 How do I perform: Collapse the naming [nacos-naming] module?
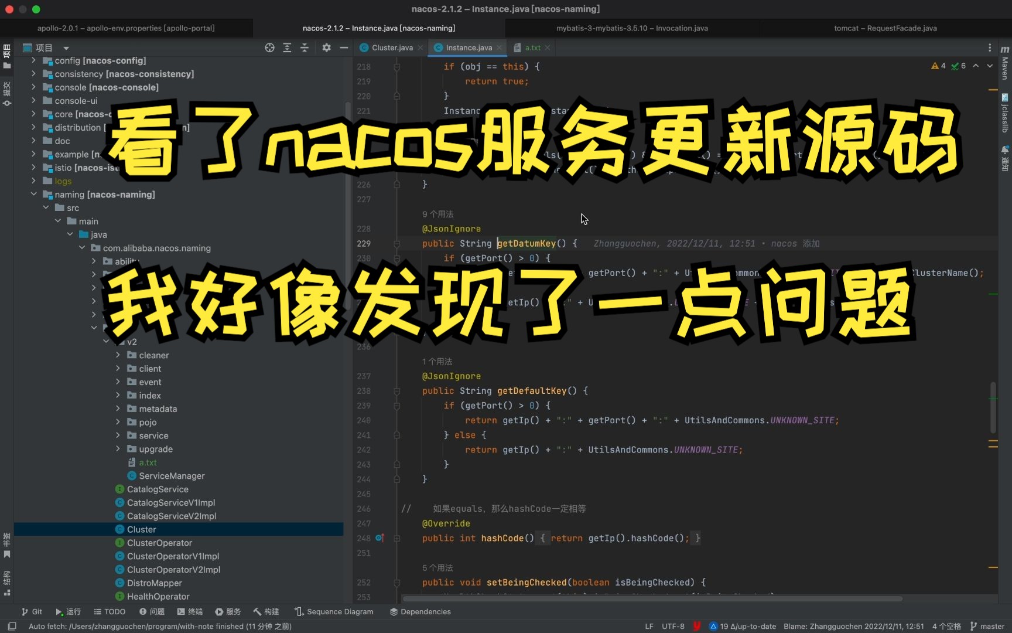click(x=33, y=194)
